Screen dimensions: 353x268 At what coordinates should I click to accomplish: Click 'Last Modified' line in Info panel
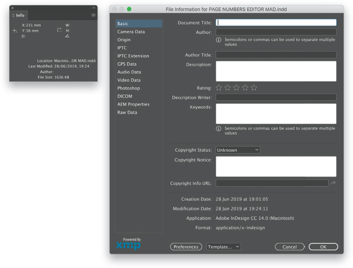[59, 66]
